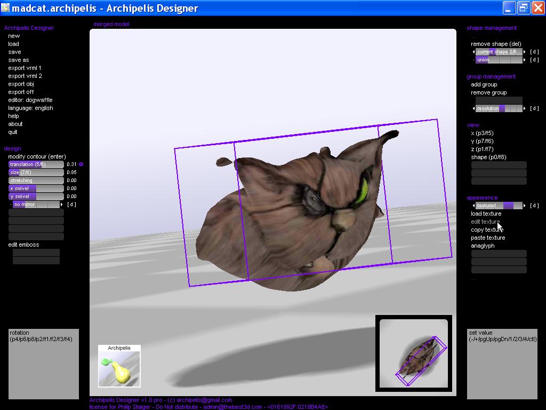The height and width of the screenshot is (410, 546).
Task: Click the model preview thumbnail
Action: click(414, 353)
